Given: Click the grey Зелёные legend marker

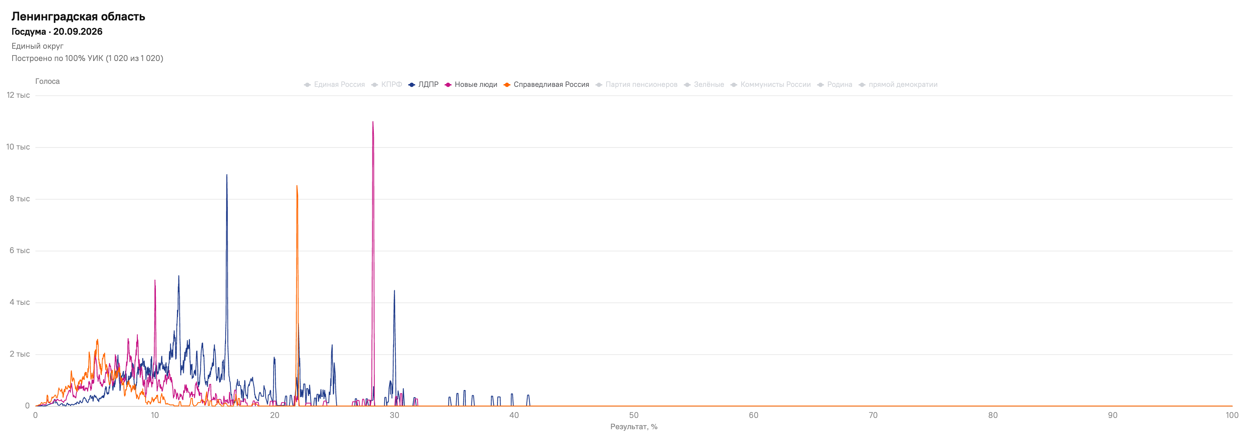Looking at the screenshot, I should [x=688, y=85].
